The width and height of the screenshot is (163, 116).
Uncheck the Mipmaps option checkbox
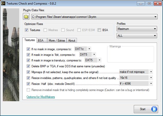coord(28,72)
